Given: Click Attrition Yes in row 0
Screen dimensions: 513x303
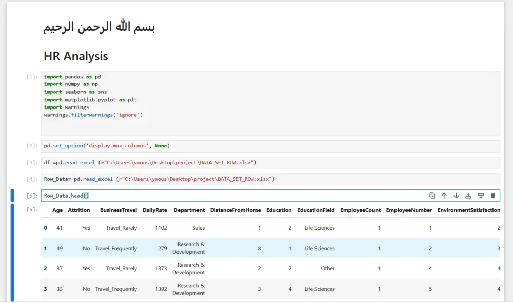Looking at the screenshot, I should coord(86,228).
